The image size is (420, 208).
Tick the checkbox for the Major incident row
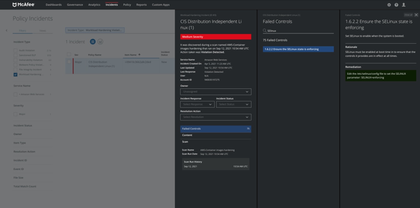coord(69,62)
